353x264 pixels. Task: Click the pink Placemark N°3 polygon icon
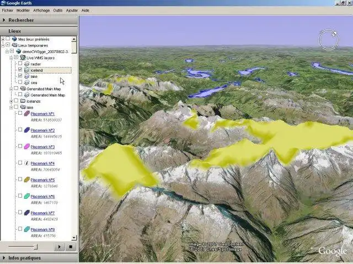click(x=27, y=146)
